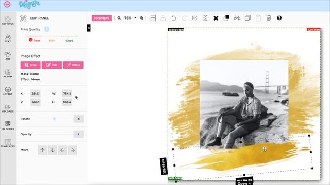Click the distribute objects toolbar icon
The width and height of the screenshot is (330, 185).
[163, 18]
